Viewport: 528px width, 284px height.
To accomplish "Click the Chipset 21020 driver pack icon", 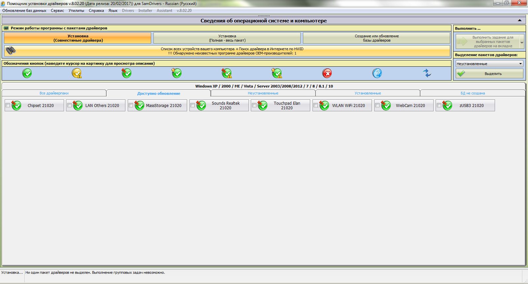I will click(16, 105).
